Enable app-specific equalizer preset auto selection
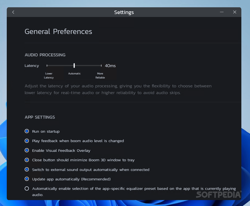250x206 pixels. point(27,188)
